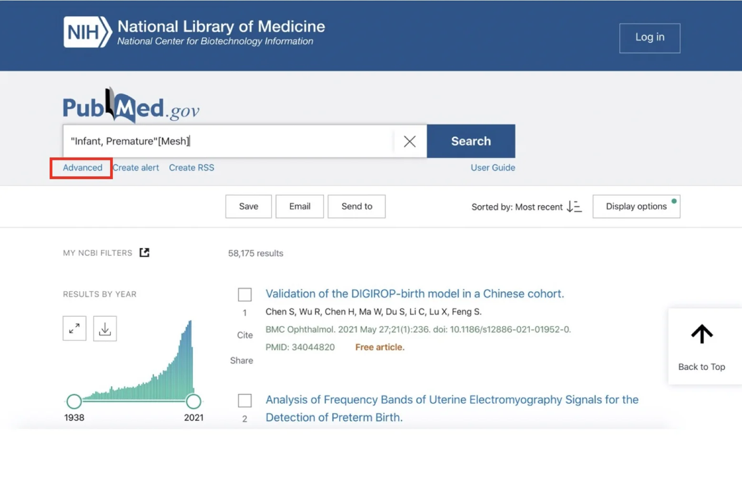Open the Display options dropdown
The width and height of the screenshot is (742, 500).
pos(636,207)
